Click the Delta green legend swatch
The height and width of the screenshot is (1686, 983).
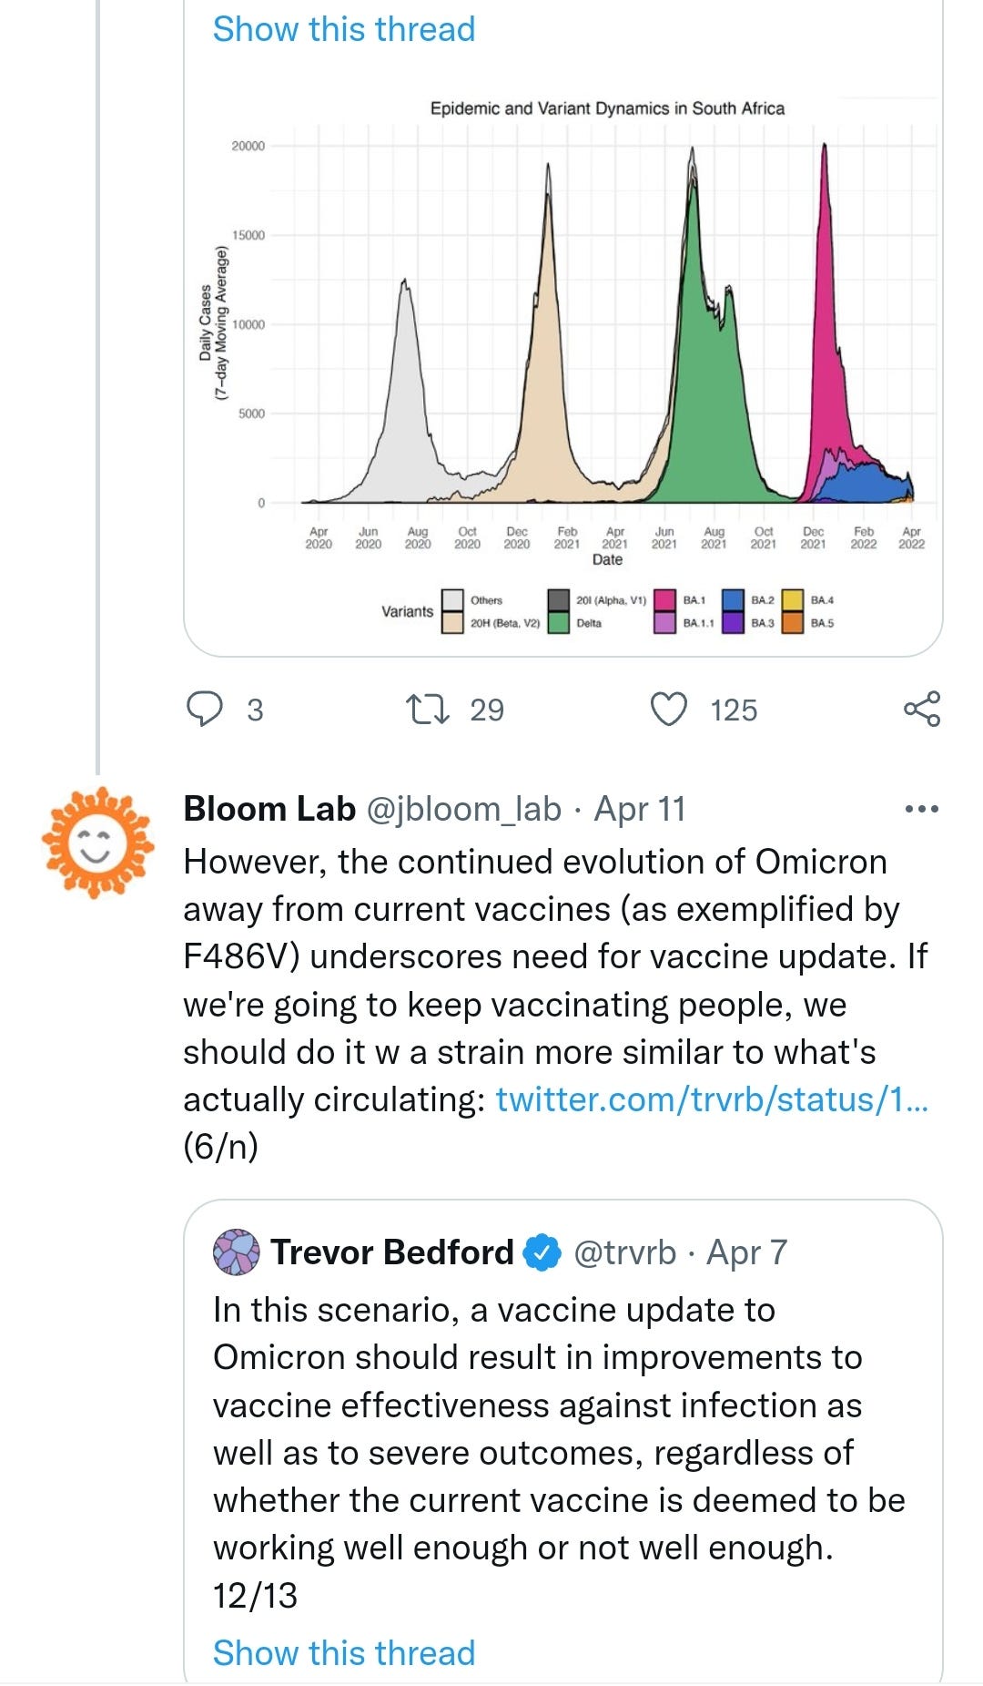(x=559, y=623)
